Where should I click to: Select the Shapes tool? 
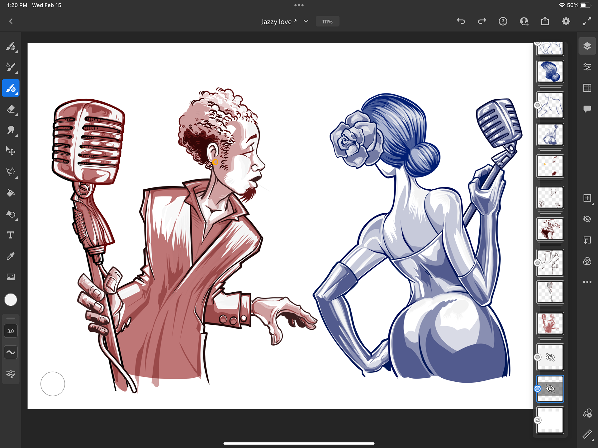tap(11, 214)
